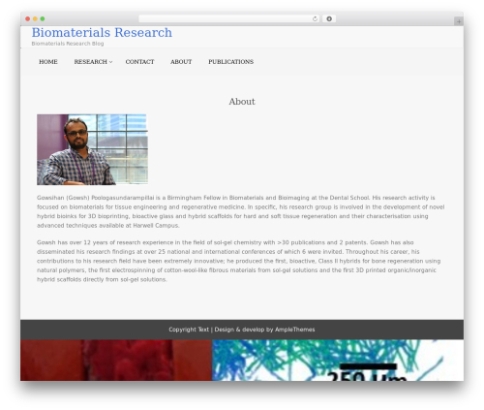Go to the HOME menu item
The height and width of the screenshot is (410, 484).
48,62
